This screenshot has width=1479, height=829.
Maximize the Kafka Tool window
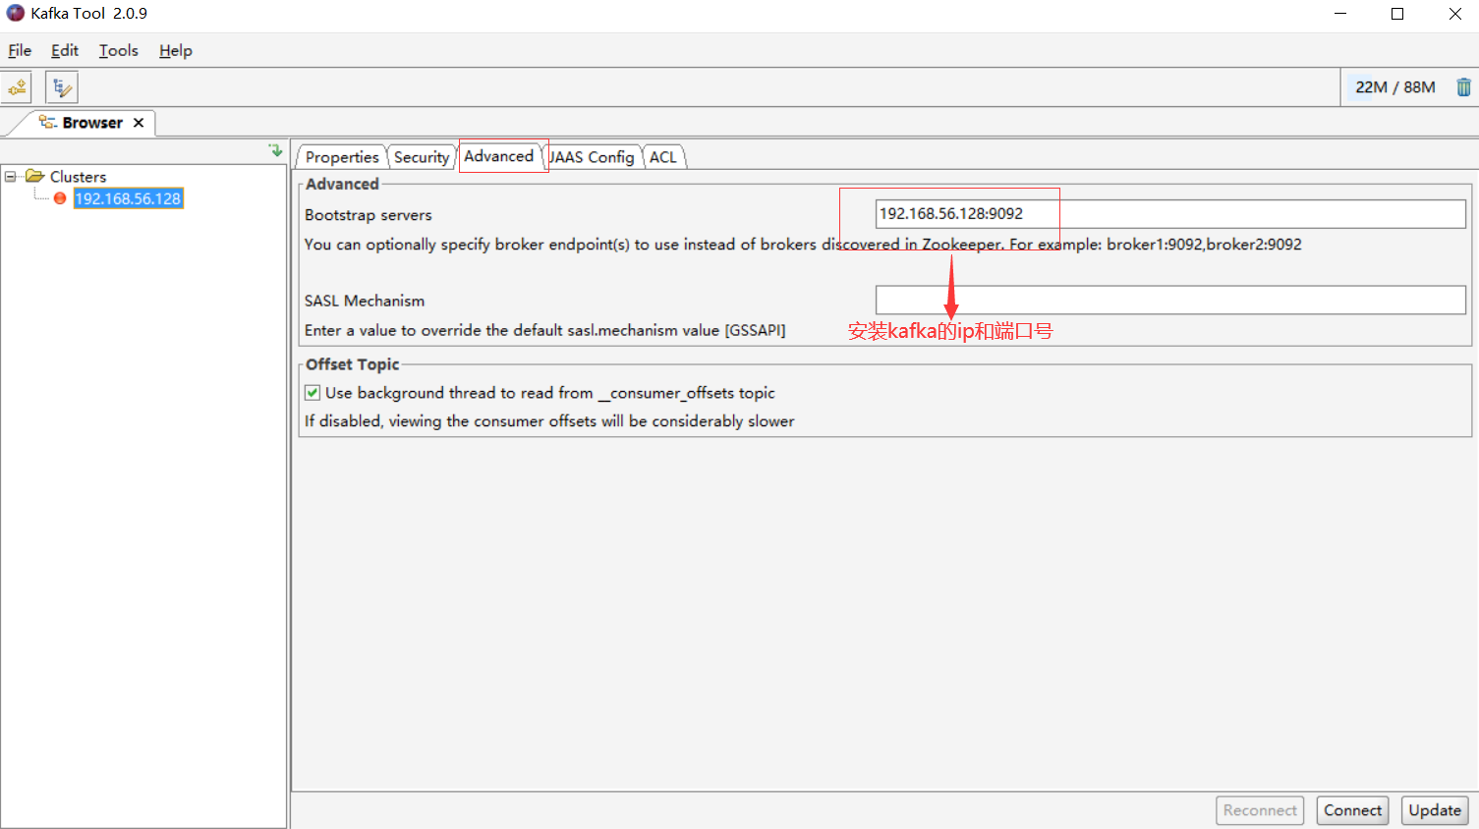[x=1397, y=14]
